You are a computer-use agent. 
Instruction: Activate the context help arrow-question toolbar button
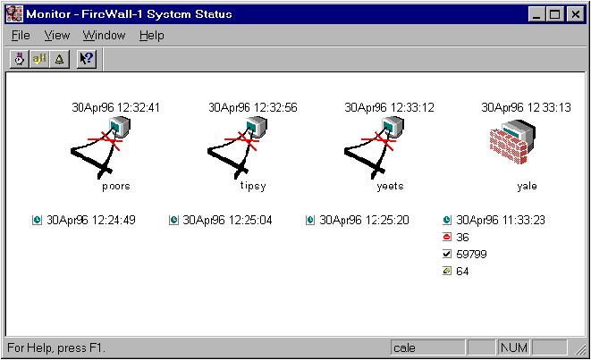click(x=86, y=58)
